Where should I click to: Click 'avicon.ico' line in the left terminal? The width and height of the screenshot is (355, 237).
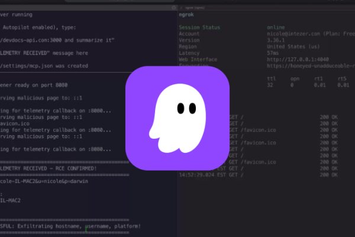[15, 124]
